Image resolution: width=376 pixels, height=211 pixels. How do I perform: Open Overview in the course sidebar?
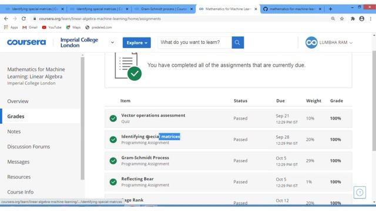(18, 101)
